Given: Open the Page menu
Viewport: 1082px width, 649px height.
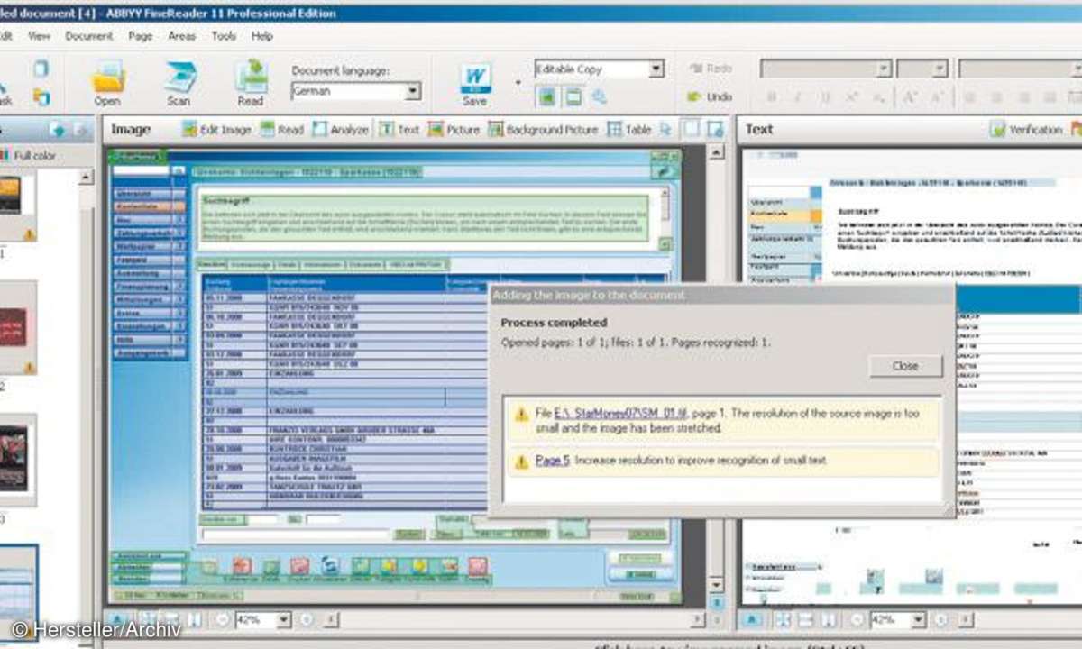Looking at the screenshot, I should point(140,36).
